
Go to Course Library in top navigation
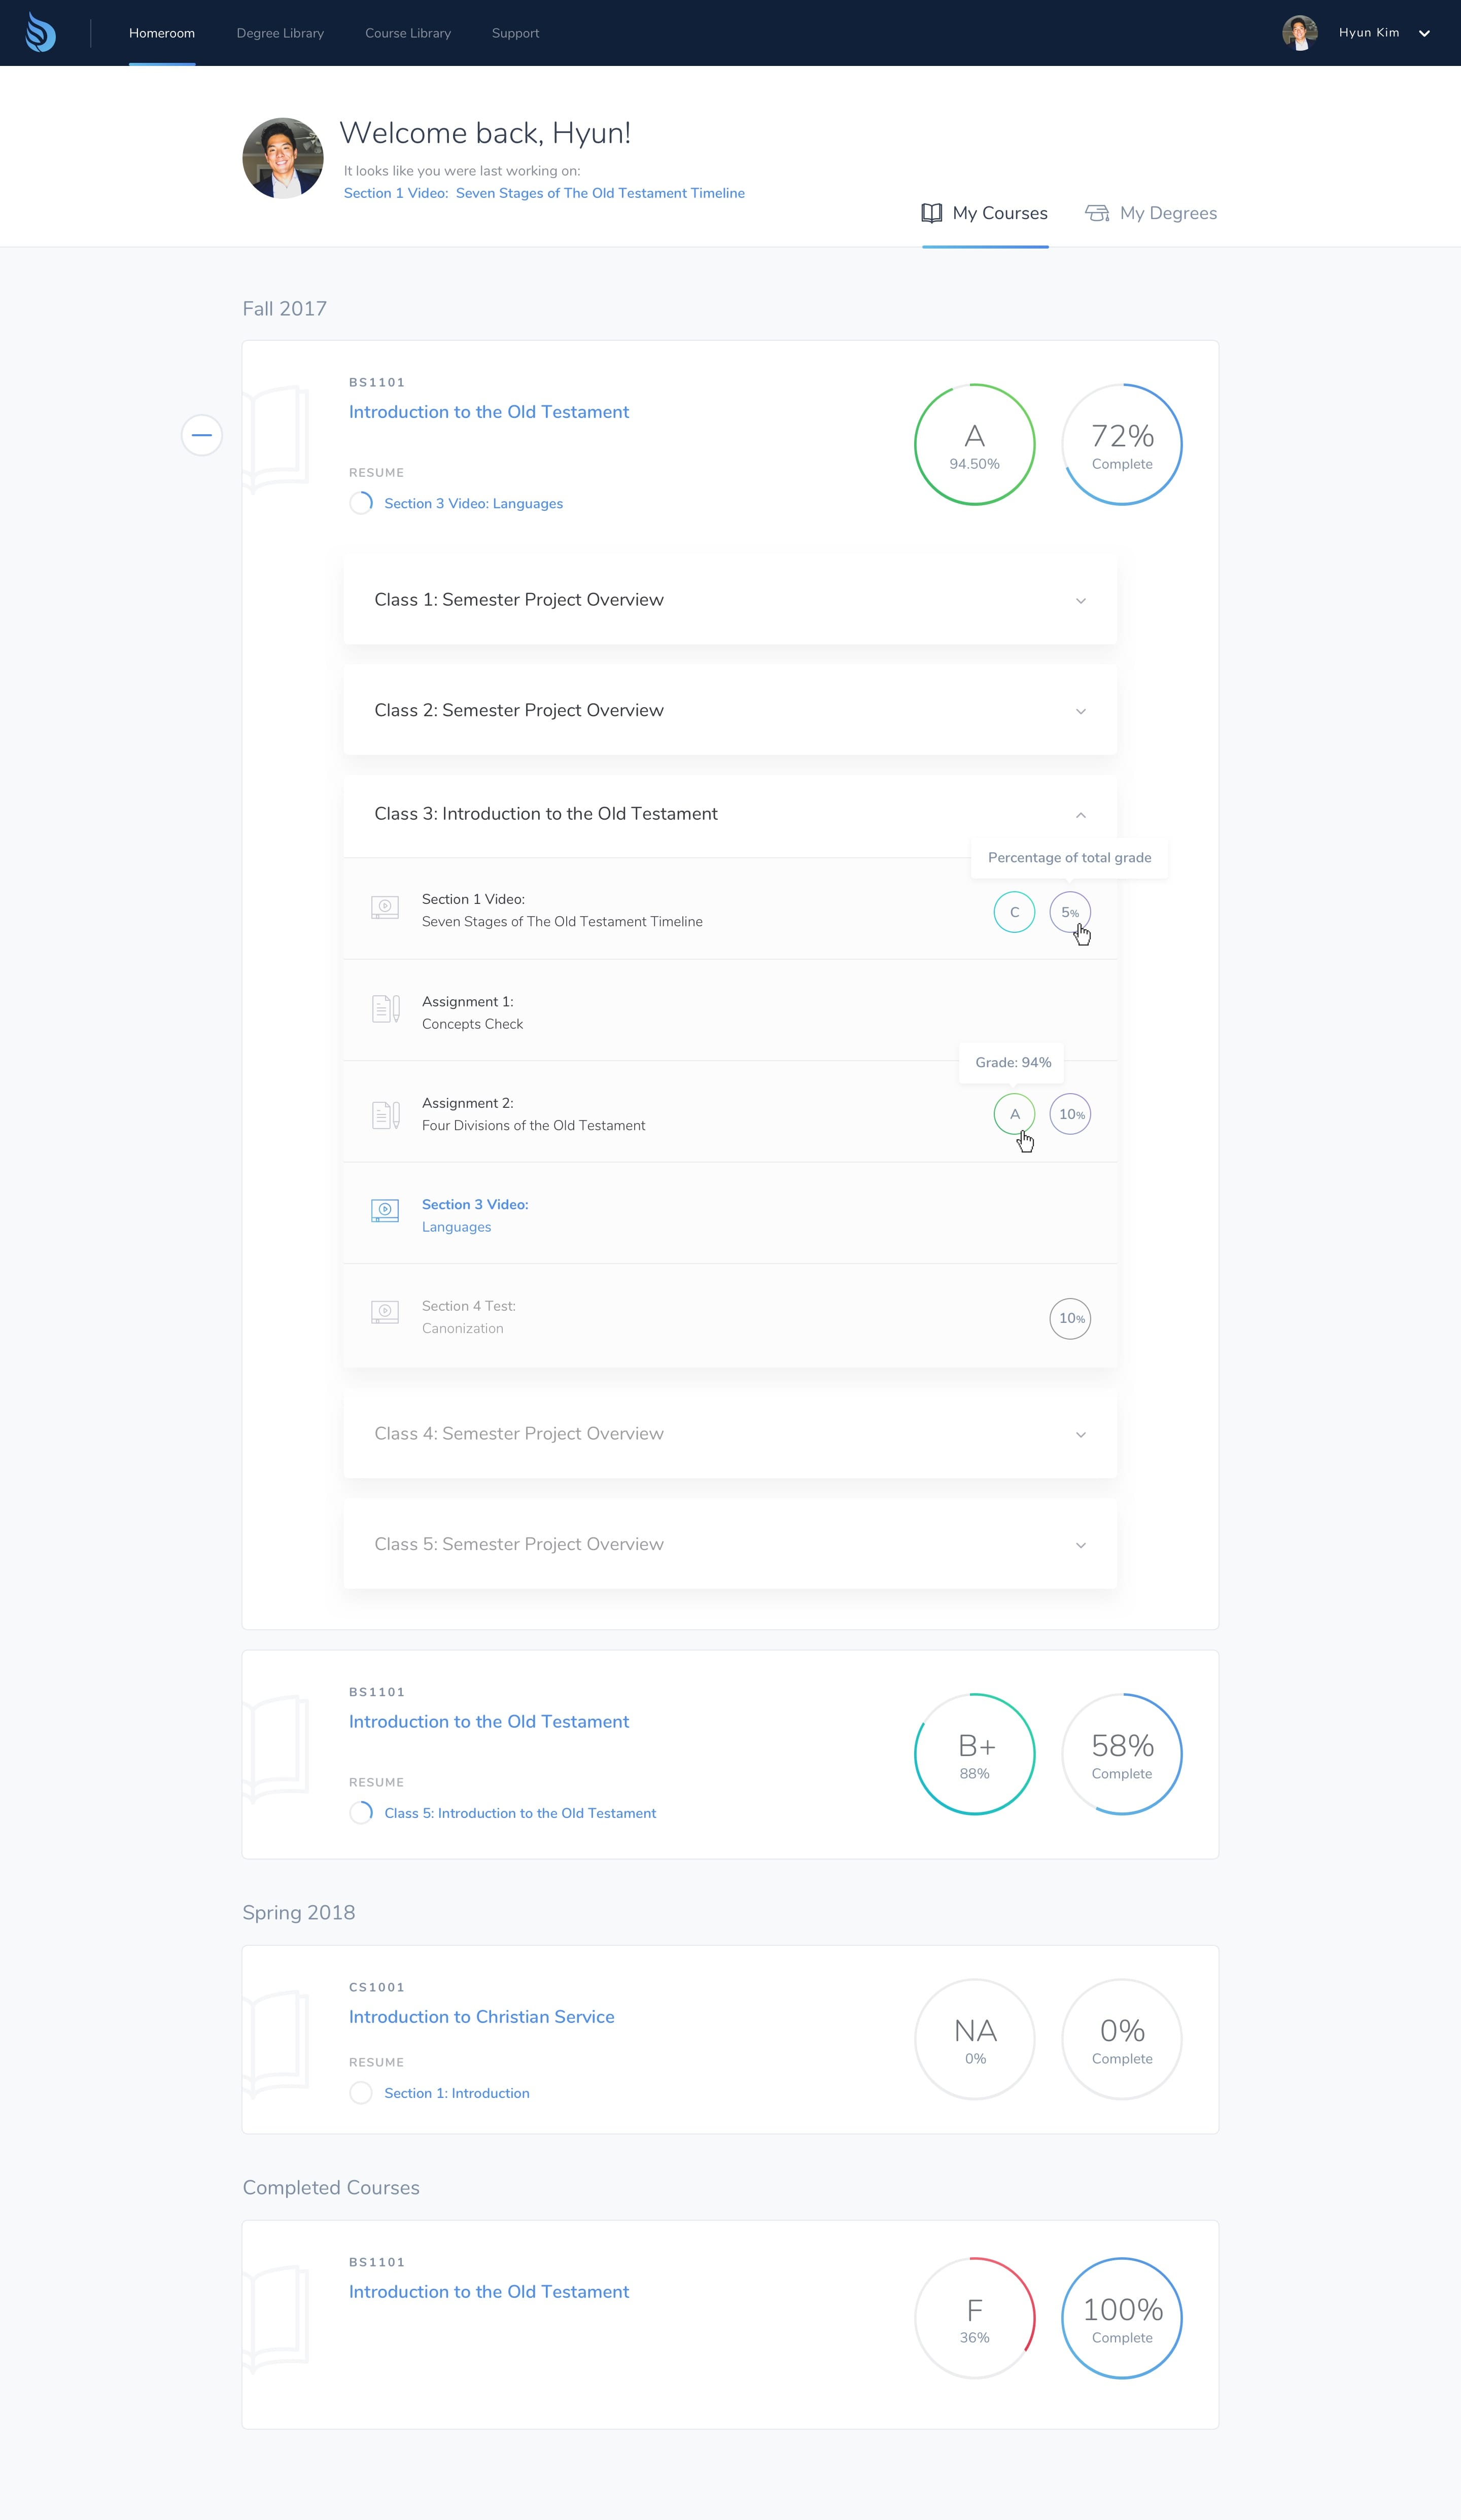(408, 33)
